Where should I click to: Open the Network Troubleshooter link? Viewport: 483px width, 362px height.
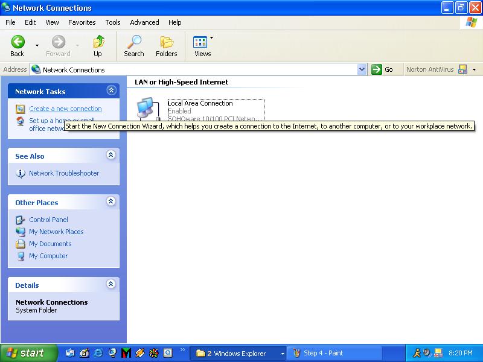(x=64, y=173)
